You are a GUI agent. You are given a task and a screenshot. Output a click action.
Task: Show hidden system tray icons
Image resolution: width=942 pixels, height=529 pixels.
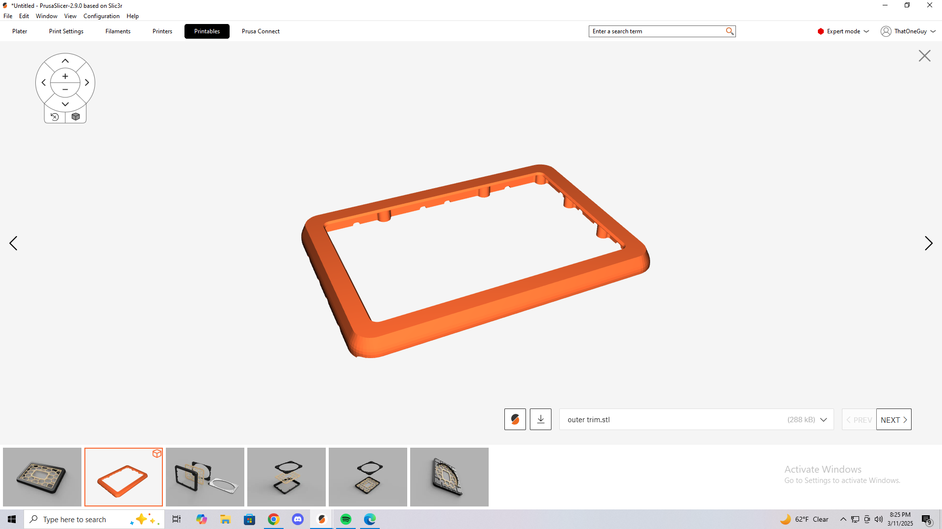[843, 519]
